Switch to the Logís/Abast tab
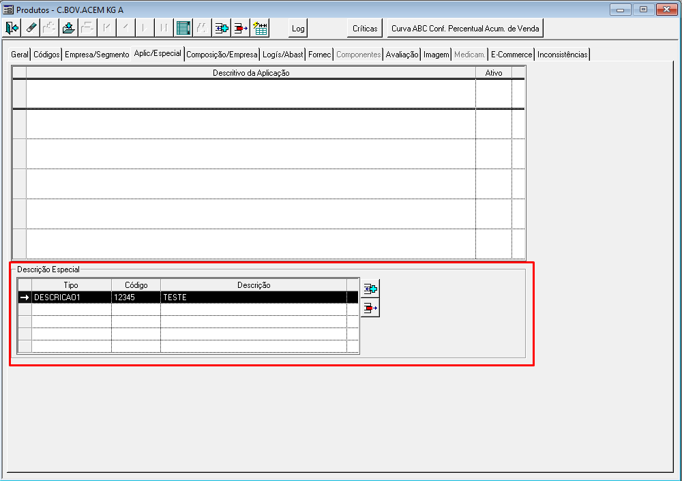The image size is (682, 481). coord(283,55)
